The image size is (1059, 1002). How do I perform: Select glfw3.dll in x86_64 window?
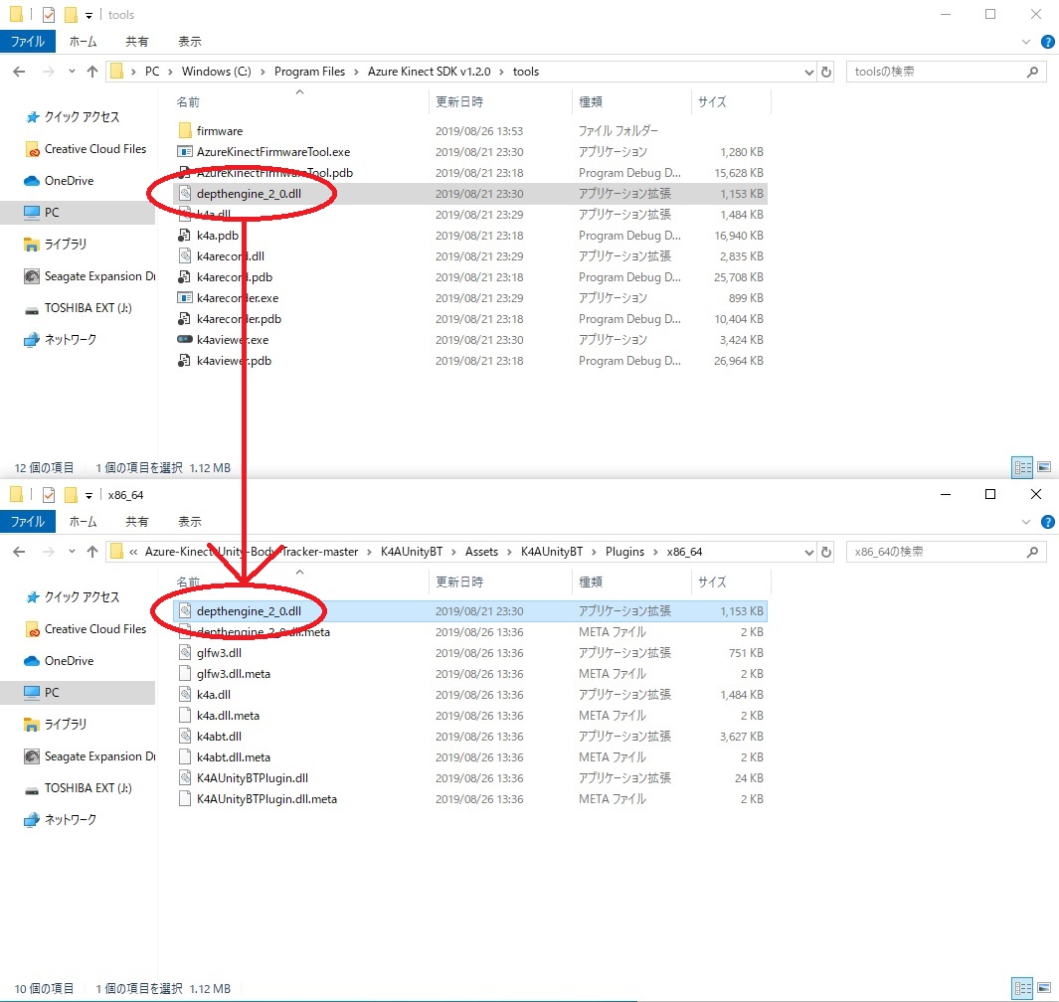point(219,653)
